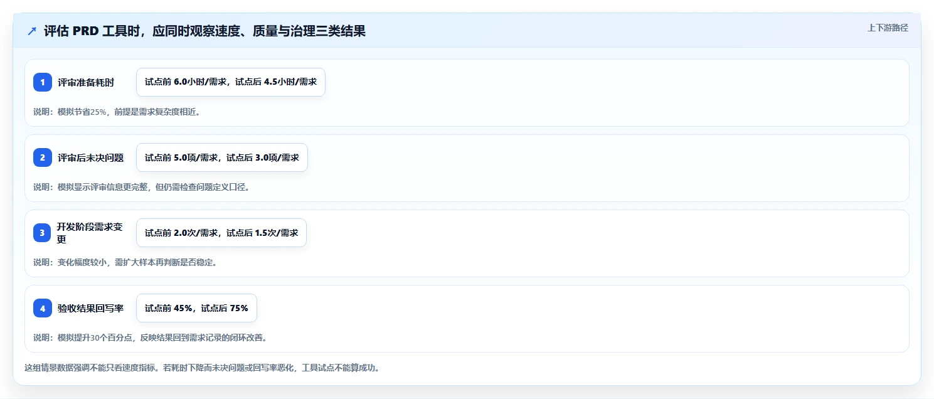Click the label 评审准备耗时

point(86,82)
